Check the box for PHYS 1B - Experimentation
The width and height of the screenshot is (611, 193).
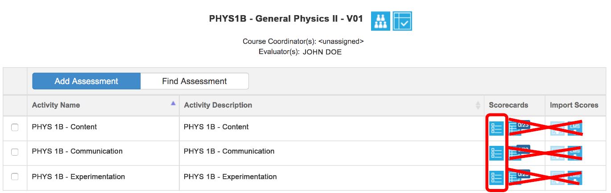15,177
